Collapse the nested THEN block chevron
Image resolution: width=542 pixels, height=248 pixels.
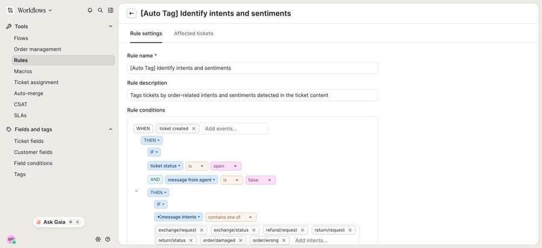pyautogui.click(x=136, y=191)
